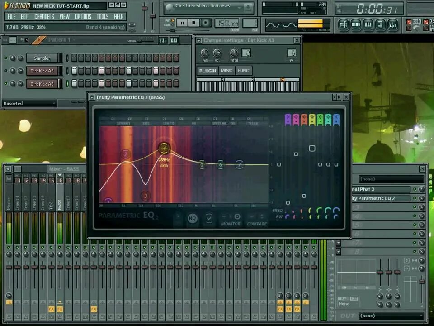Open the mixer input (none) dropdown
The width and height of the screenshot is (434, 326).
(x=392, y=179)
